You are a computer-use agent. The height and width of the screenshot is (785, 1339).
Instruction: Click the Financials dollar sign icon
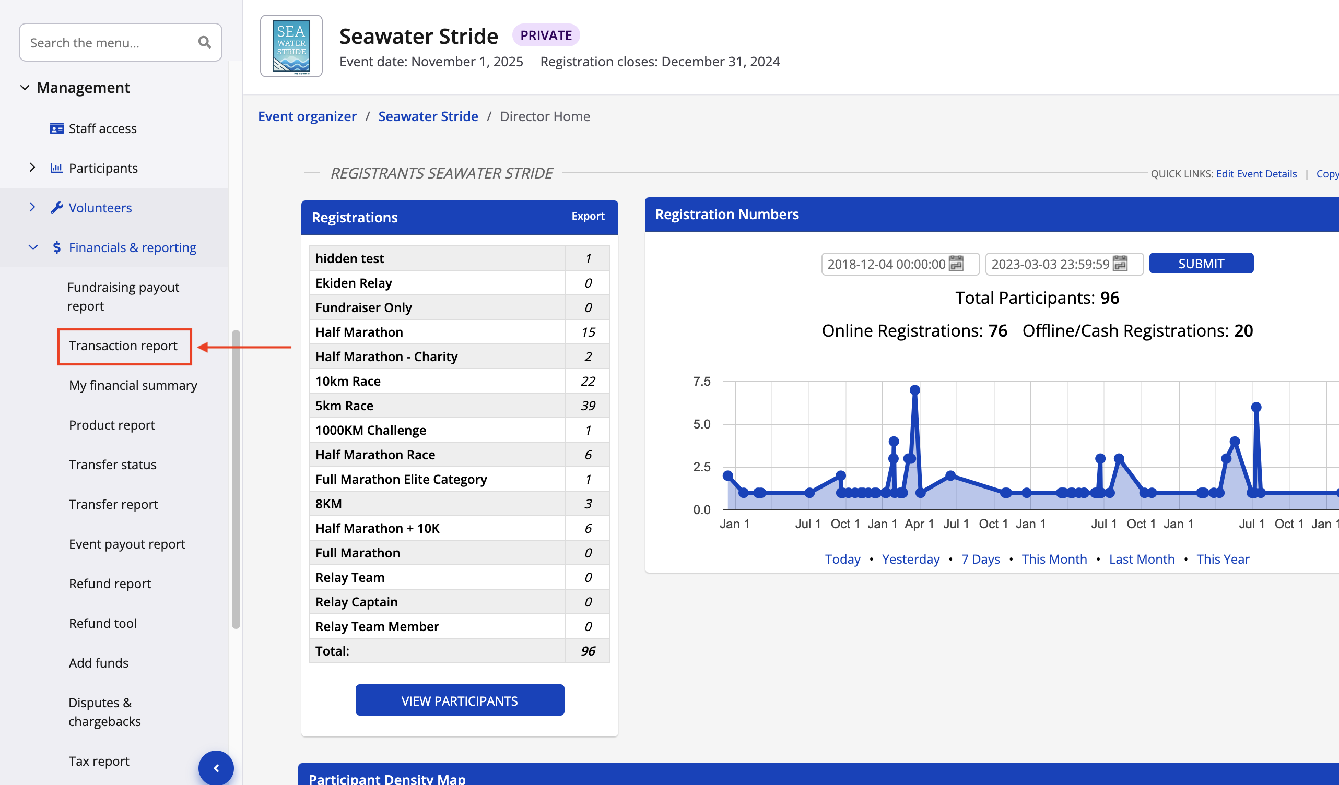pyautogui.click(x=56, y=247)
